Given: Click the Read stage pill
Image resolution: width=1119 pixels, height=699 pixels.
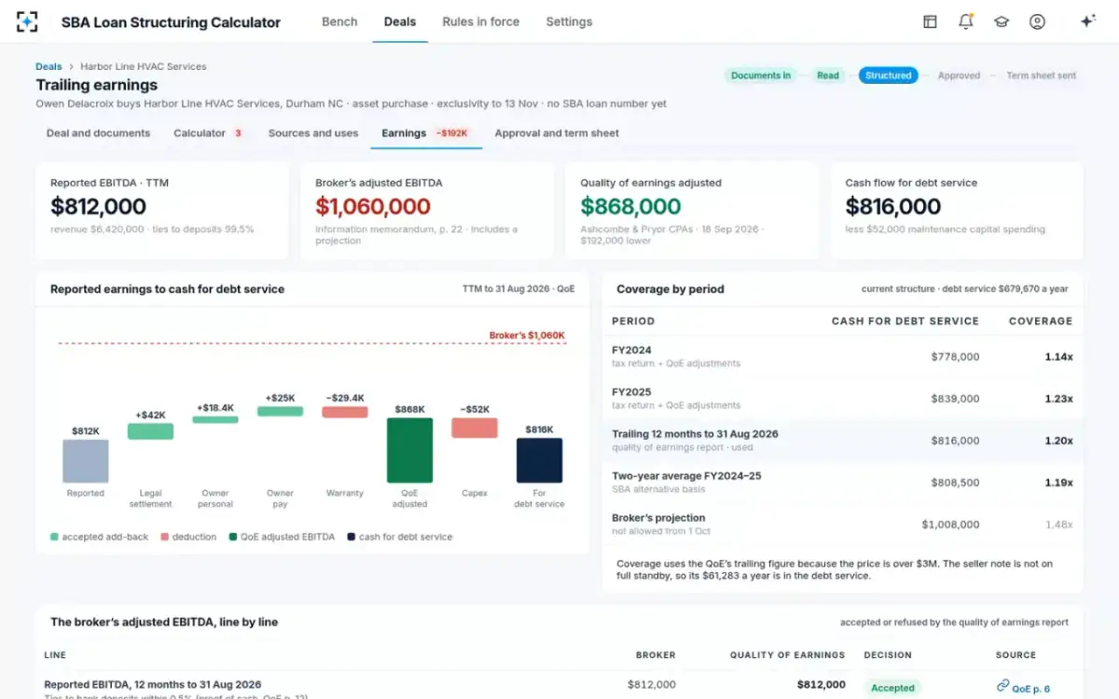Looking at the screenshot, I should point(828,75).
